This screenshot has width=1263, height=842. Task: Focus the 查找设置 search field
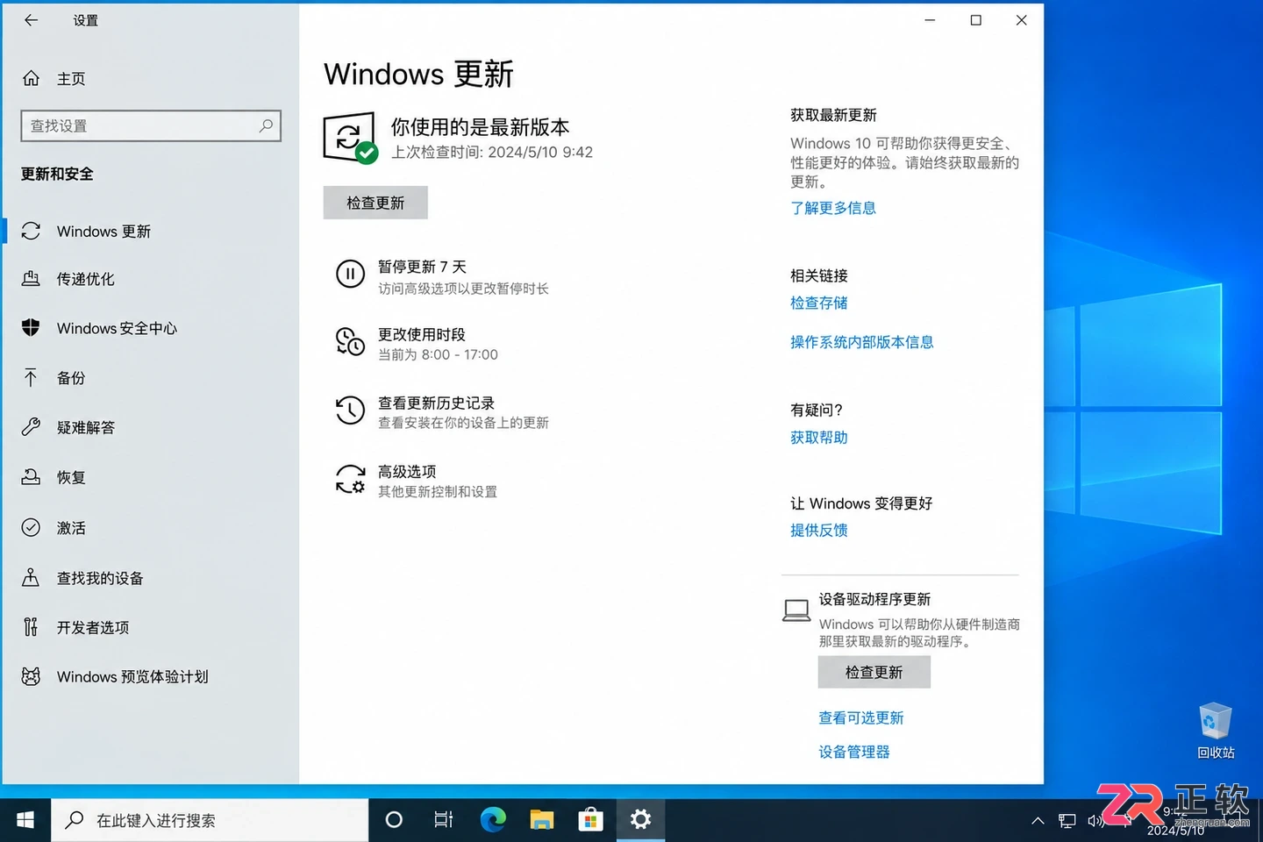click(x=151, y=125)
